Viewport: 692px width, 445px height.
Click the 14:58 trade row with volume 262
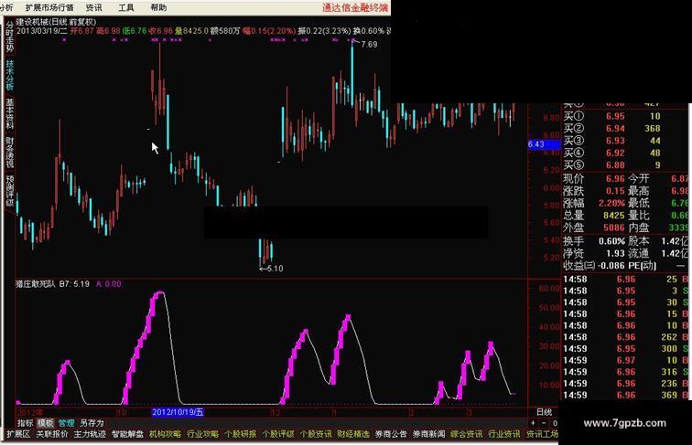(x=625, y=337)
